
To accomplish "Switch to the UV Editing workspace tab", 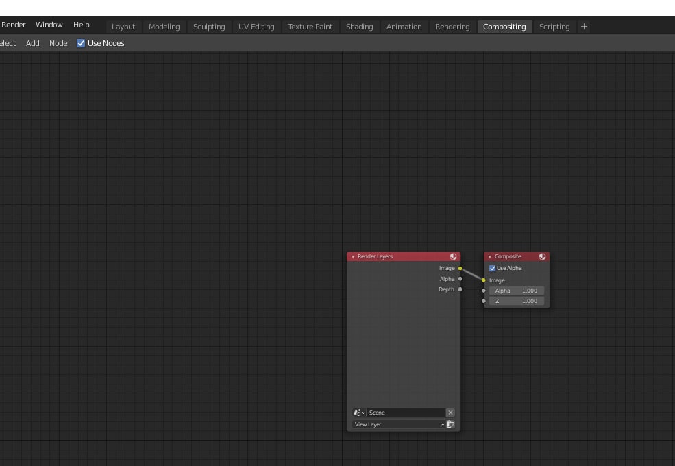I will [256, 27].
